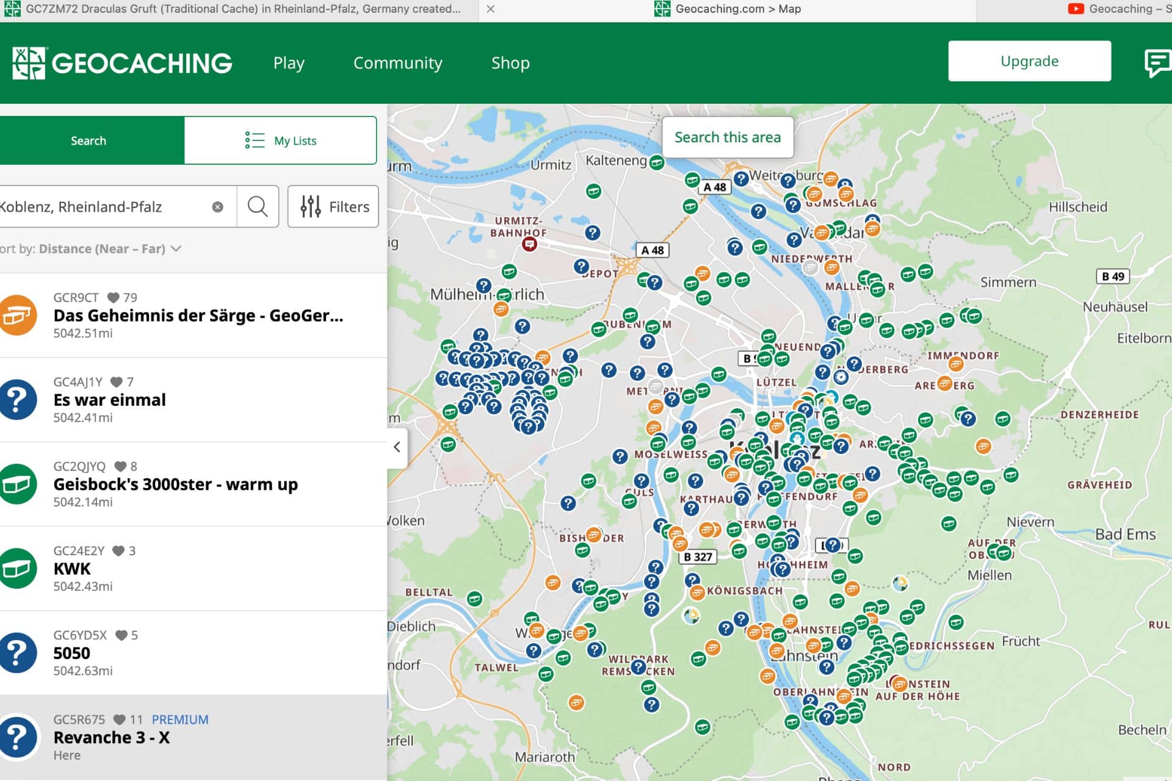
Task: Open the Play menu
Action: point(289,63)
